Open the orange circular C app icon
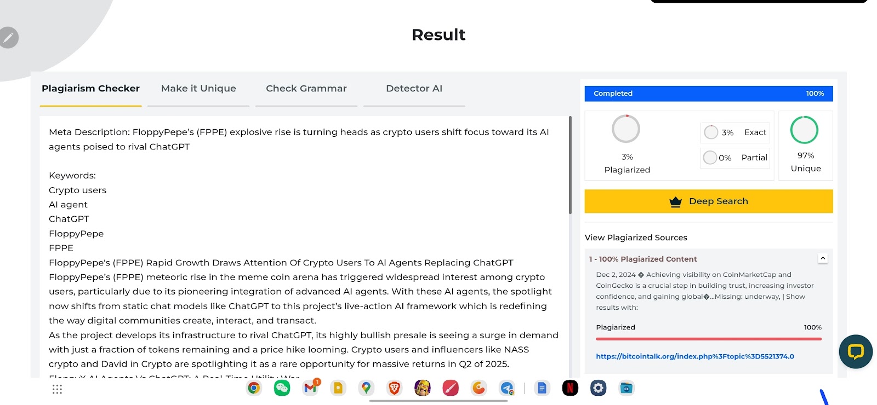 [x=479, y=388]
